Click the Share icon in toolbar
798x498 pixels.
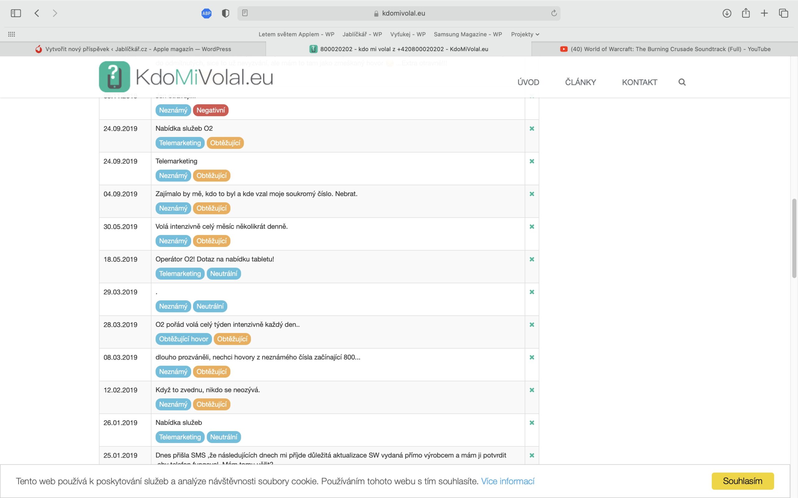point(746,13)
